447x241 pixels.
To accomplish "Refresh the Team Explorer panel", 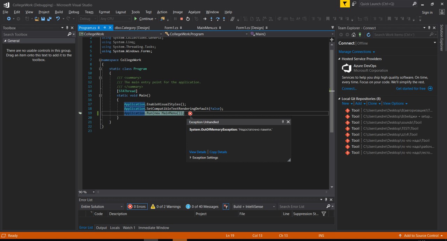I will pyautogui.click(x=368, y=34).
